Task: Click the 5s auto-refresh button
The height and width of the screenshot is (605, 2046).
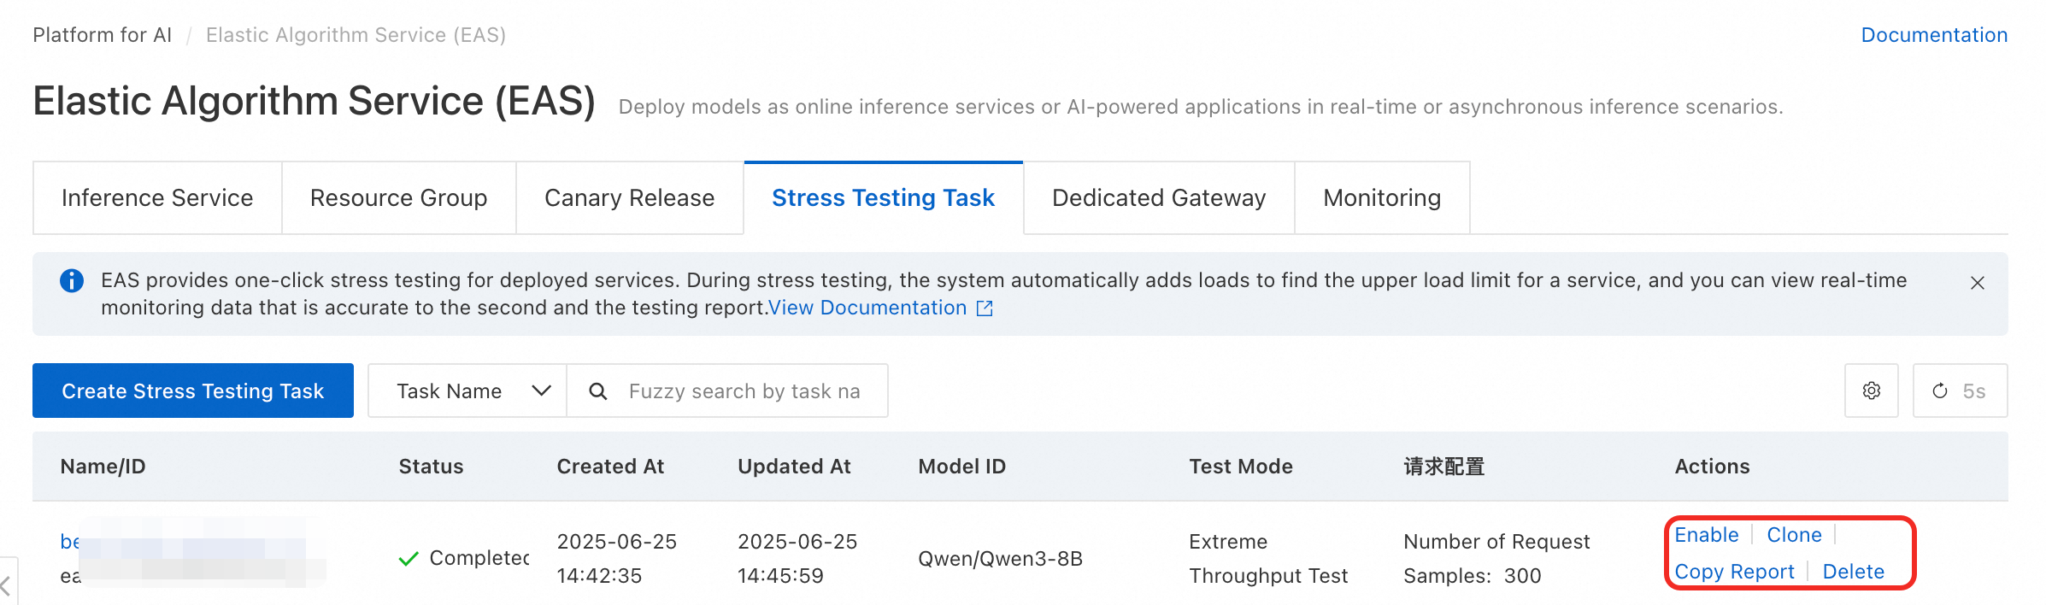Action: point(1960,391)
